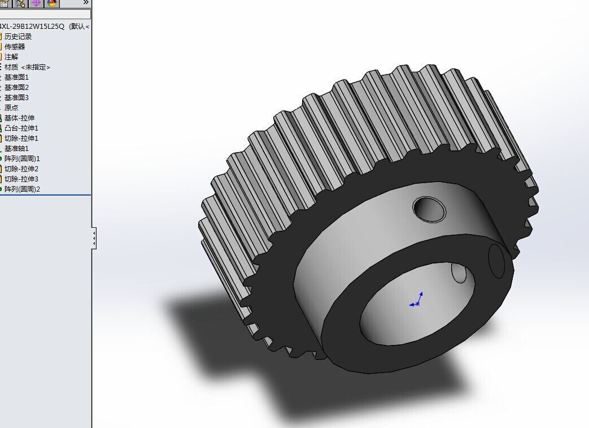The height and width of the screenshot is (428, 589).
Task: Select the 基准轴1 feature
Action: point(16,148)
